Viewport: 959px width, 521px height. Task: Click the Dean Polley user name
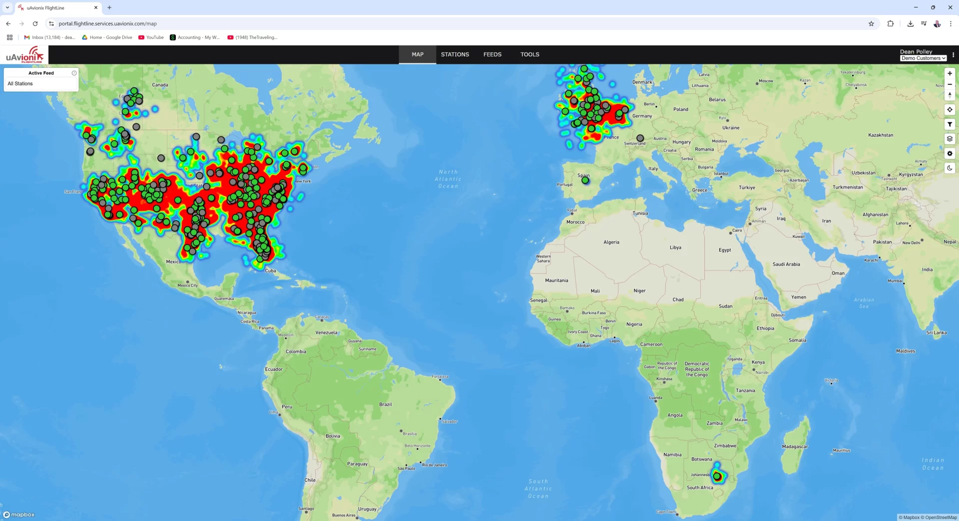click(916, 51)
